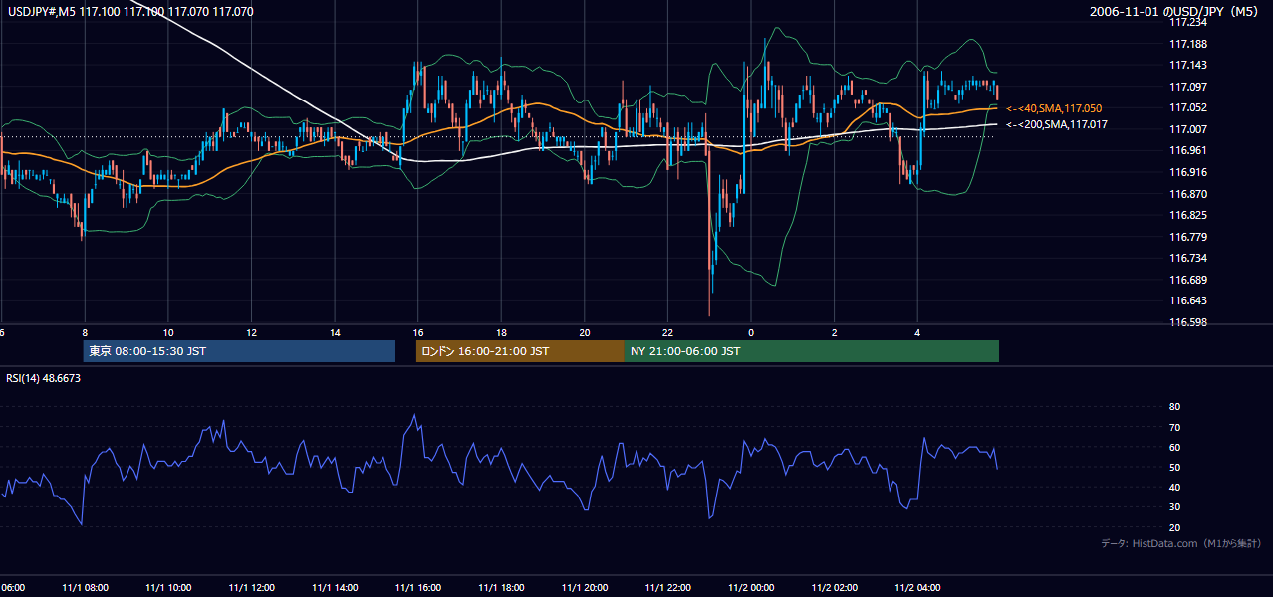Click bottom time label 11/1 12:00
The image size is (1273, 597).
pyautogui.click(x=251, y=588)
